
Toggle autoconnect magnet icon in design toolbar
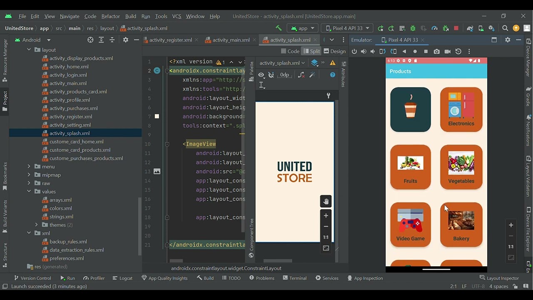click(271, 75)
